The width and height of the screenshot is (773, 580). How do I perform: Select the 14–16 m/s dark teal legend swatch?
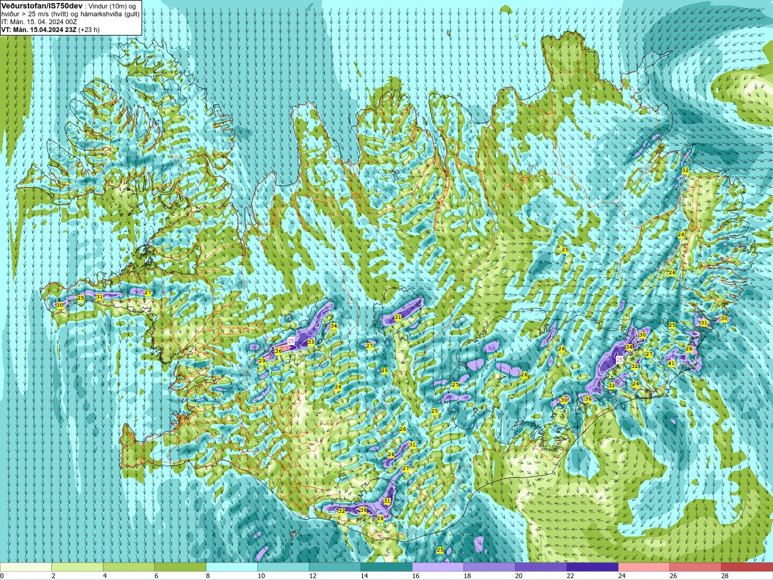[x=386, y=567]
